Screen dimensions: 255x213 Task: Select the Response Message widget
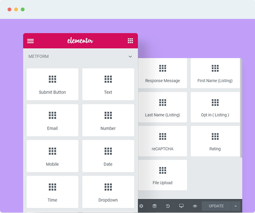click(162, 73)
